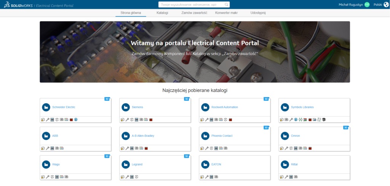Image resolution: width=390 pixels, height=186 pixels.
Task: Click the 3D badge on the Siemens card
Action: 187,99
